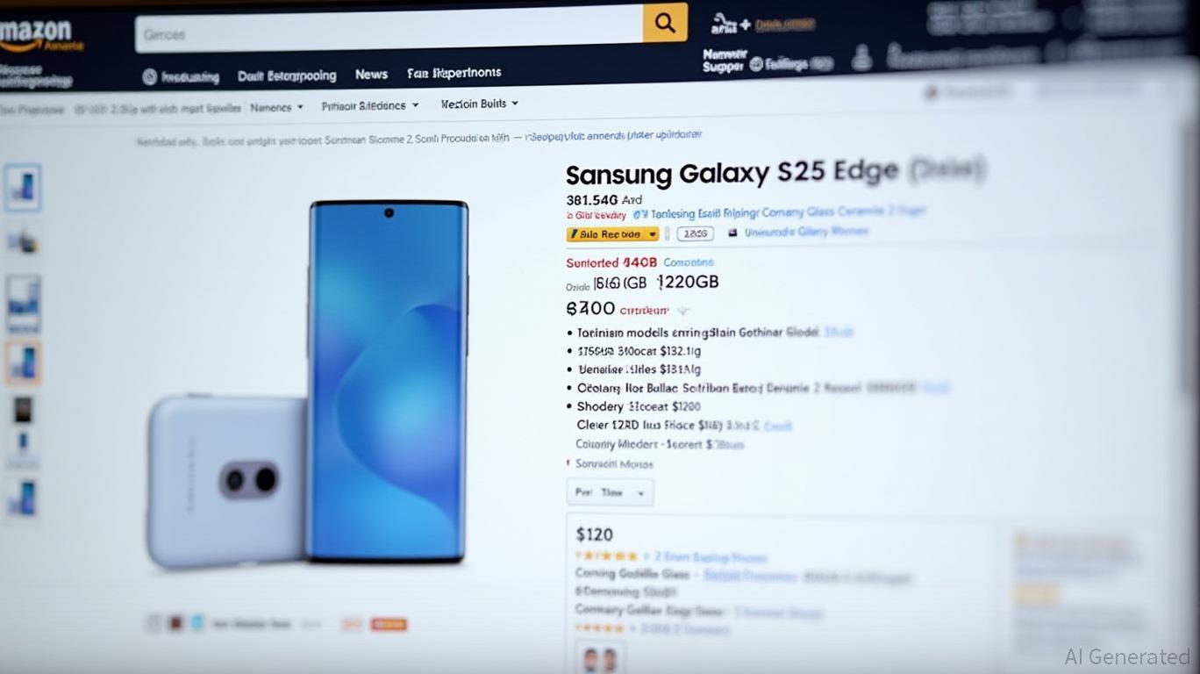Open the yellow Sale dropdown
1200x674 pixels.
(612, 234)
